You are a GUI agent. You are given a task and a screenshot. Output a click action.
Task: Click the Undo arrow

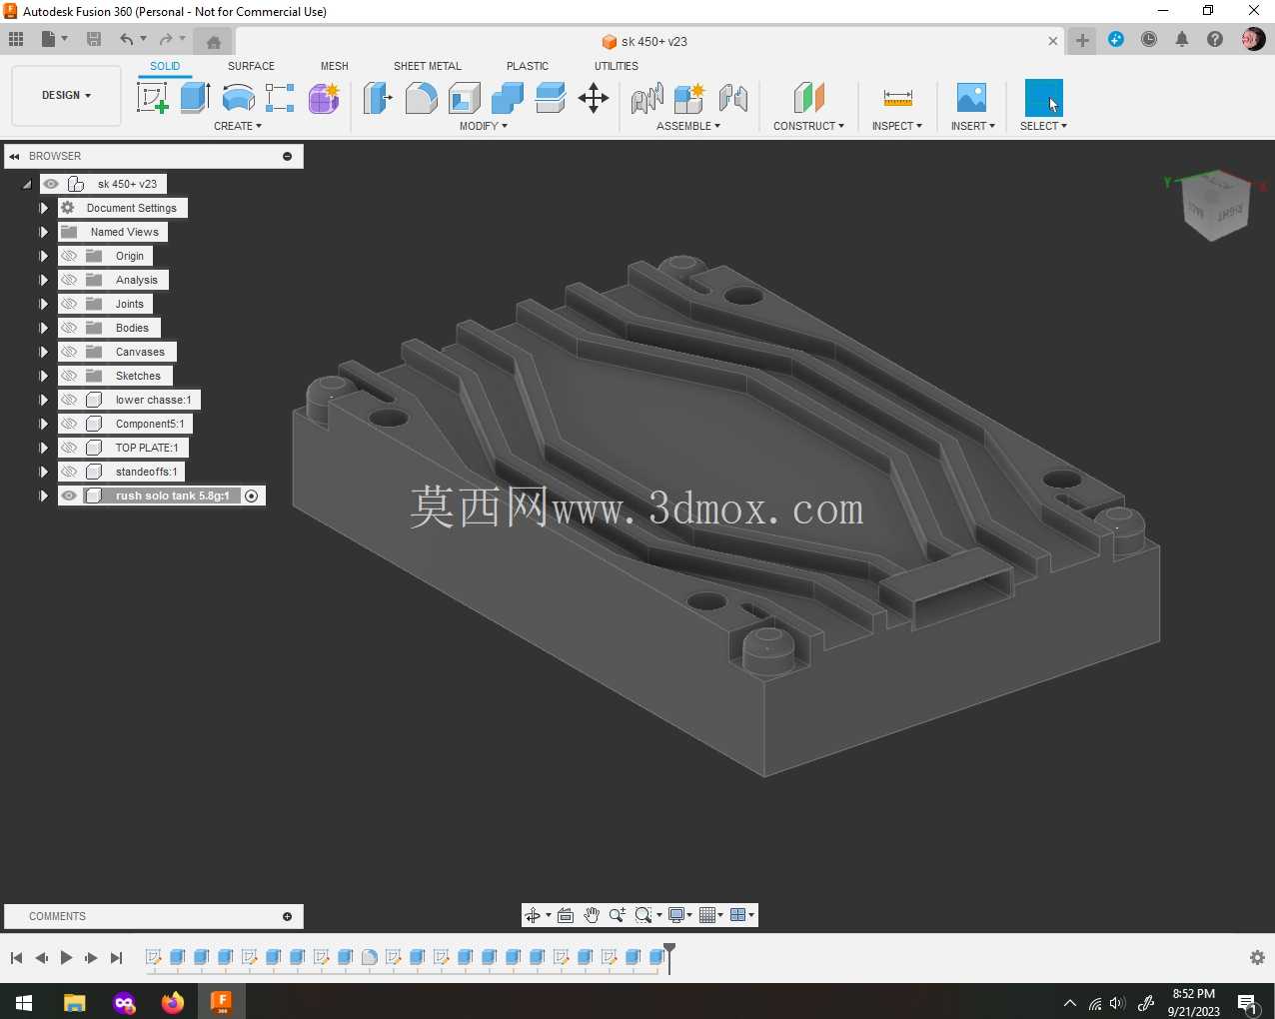[126, 39]
